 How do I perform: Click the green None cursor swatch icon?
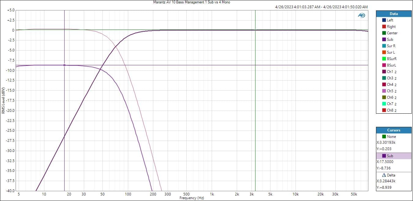pyautogui.click(x=384, y=137)
